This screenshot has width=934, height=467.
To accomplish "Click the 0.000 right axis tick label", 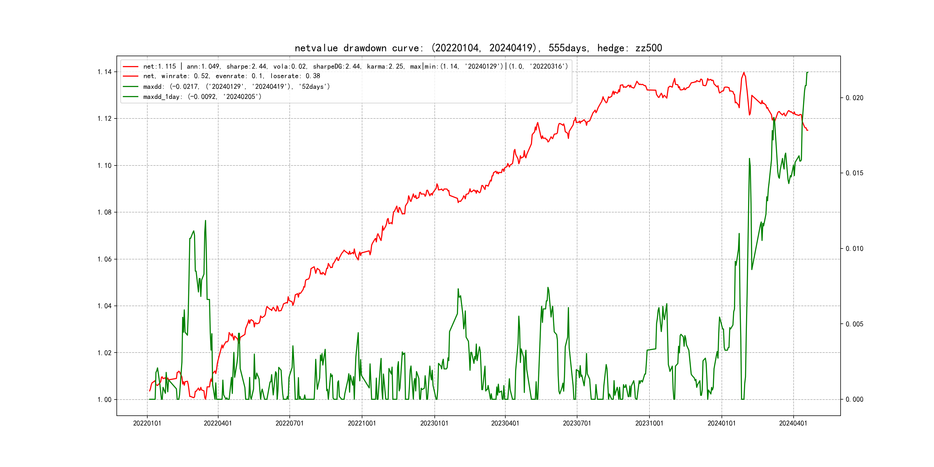I will (x=854, y=399).
